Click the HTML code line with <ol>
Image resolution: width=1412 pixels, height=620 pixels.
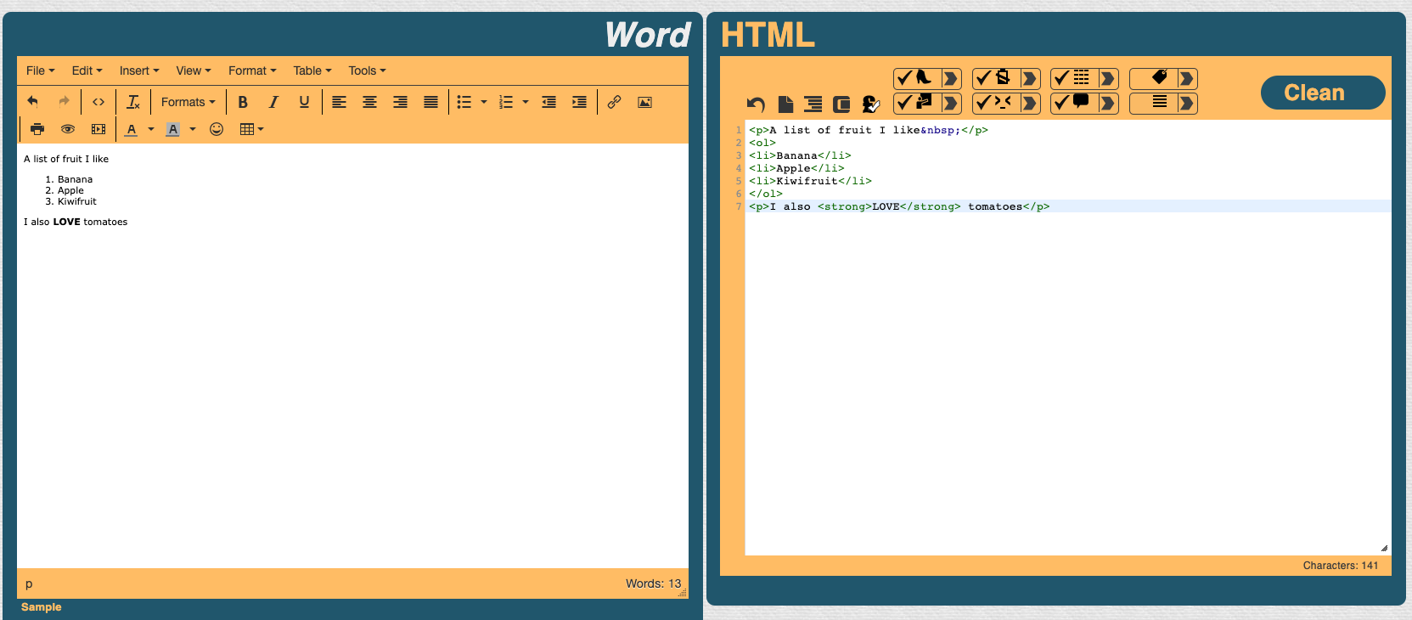[x=762, y=143]
